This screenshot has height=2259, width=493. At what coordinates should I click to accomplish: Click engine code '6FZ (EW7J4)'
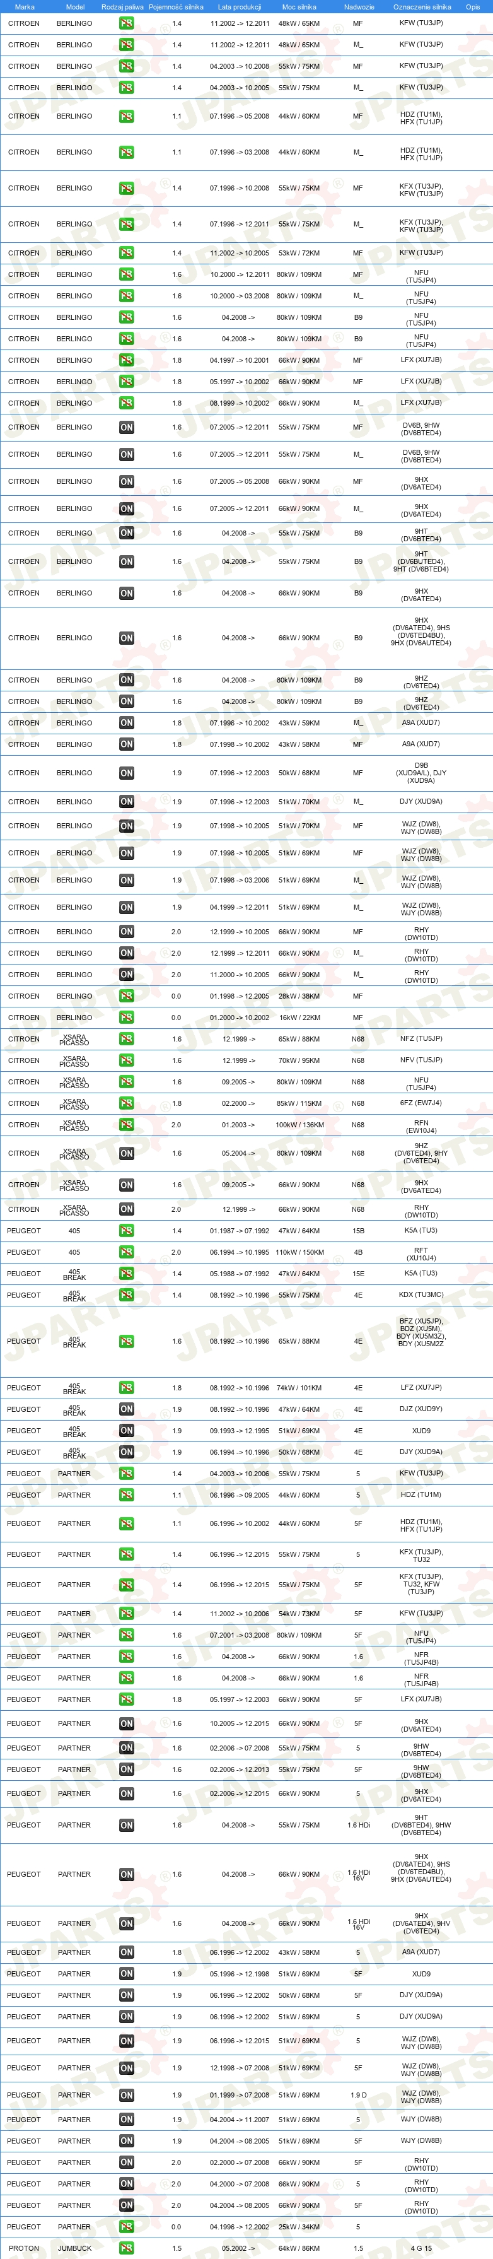tap(421, 1103)
